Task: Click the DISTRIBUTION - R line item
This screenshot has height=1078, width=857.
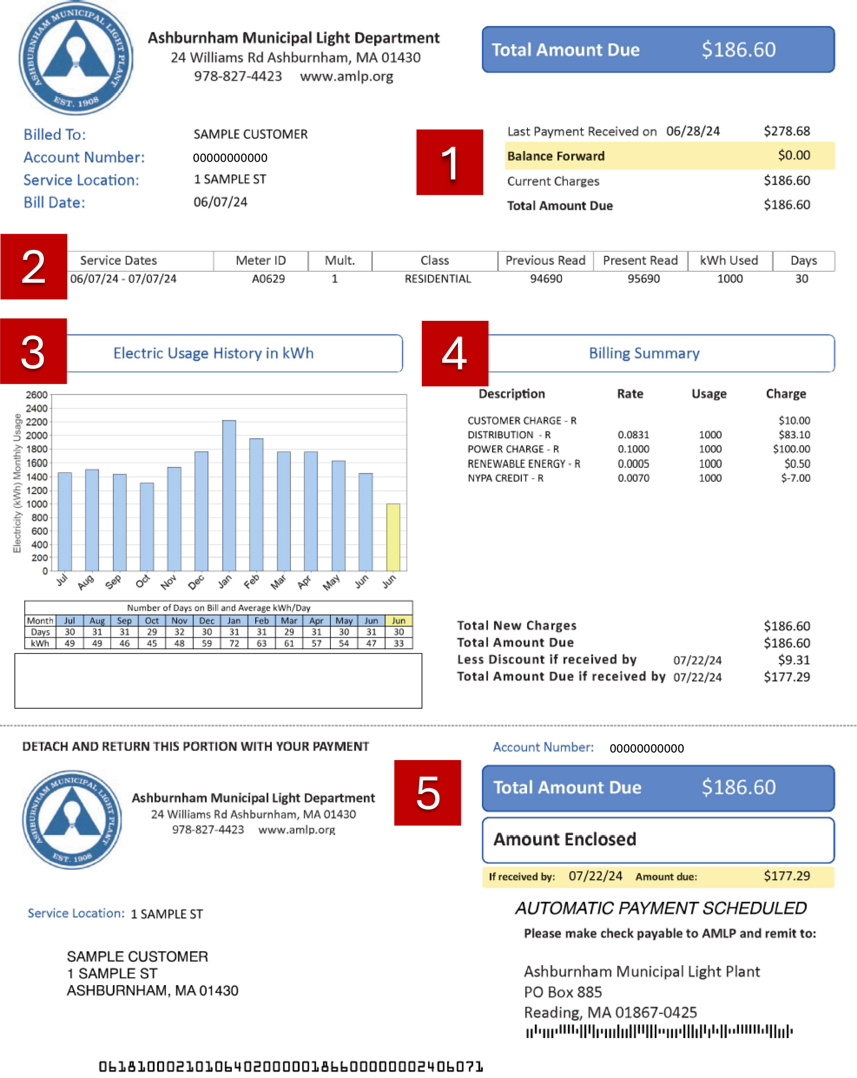Action: tap(509, 435)
